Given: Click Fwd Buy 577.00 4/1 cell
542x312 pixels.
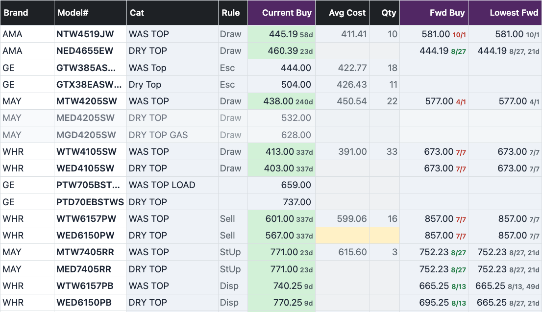Looking at the screenshot, I should [434, 101].
